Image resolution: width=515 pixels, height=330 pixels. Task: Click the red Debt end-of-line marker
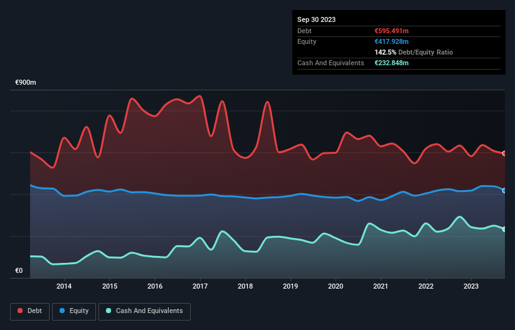coord(504,153)
